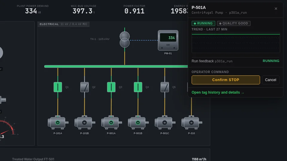Click the 1188 m³/h flow value
Image resolution: width=287 pixels, height=161 pixels.
[x=199, y=159]
